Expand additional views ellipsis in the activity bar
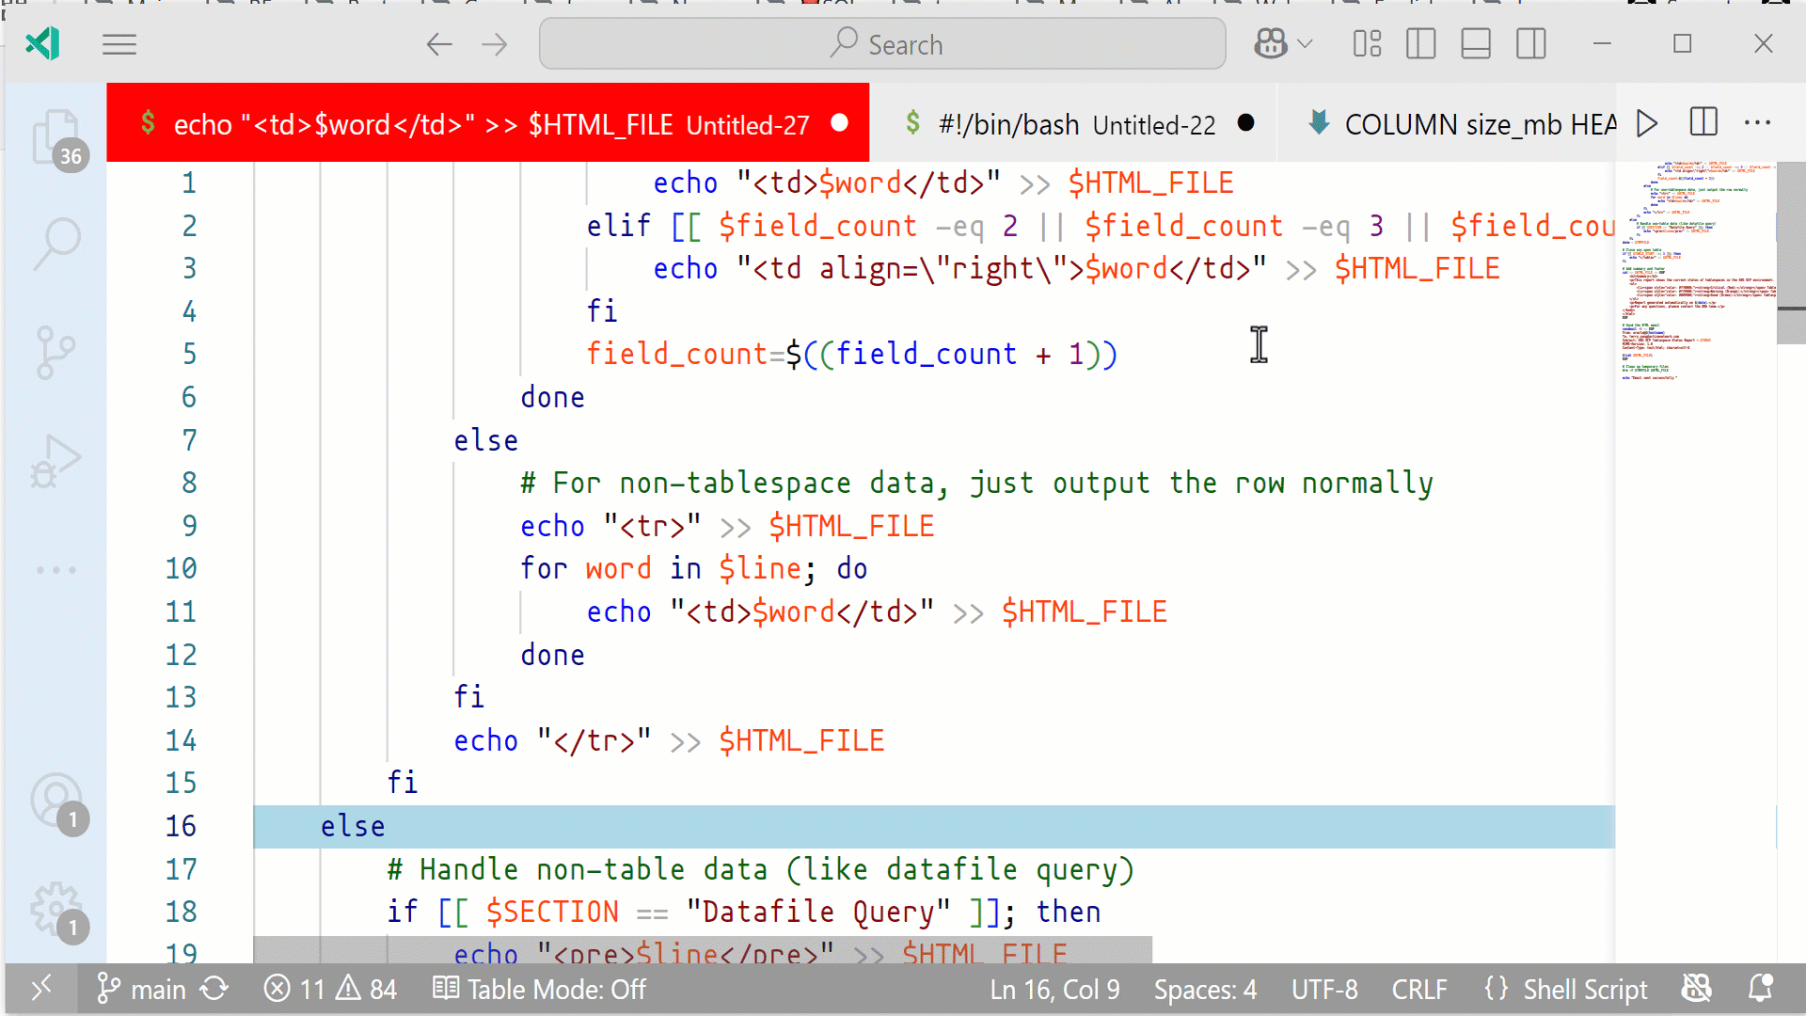 coord(56,570)
